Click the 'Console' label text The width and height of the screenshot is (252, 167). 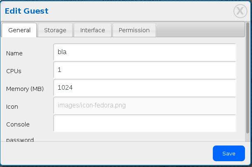(18, 124)
